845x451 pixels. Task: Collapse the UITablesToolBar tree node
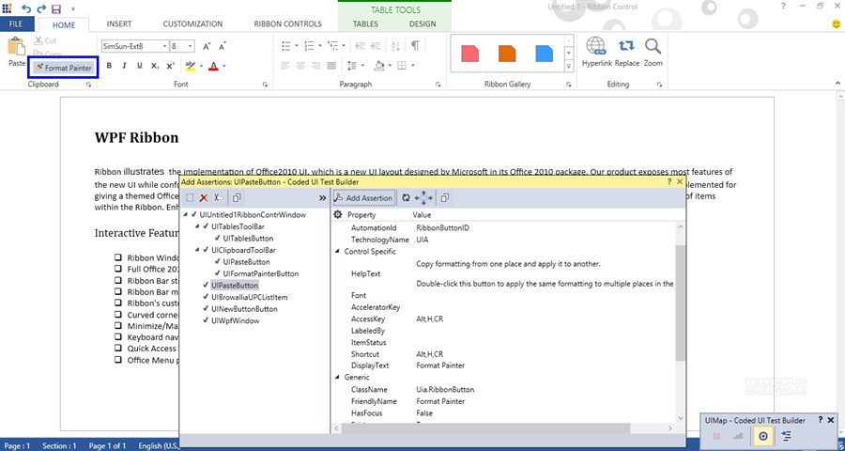[x=198, y=226]
